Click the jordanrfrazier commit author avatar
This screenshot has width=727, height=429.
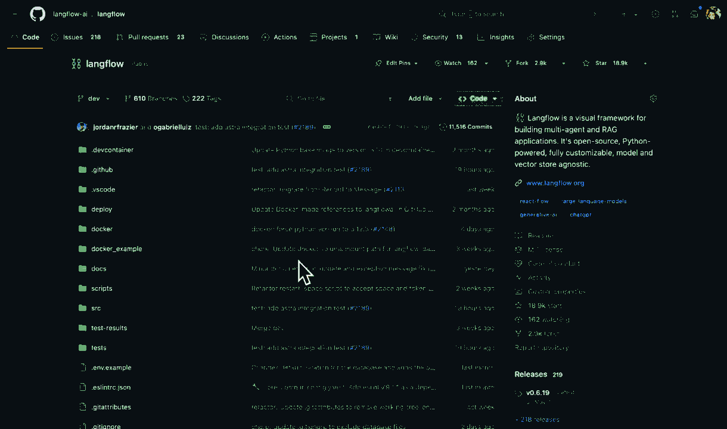82,127
